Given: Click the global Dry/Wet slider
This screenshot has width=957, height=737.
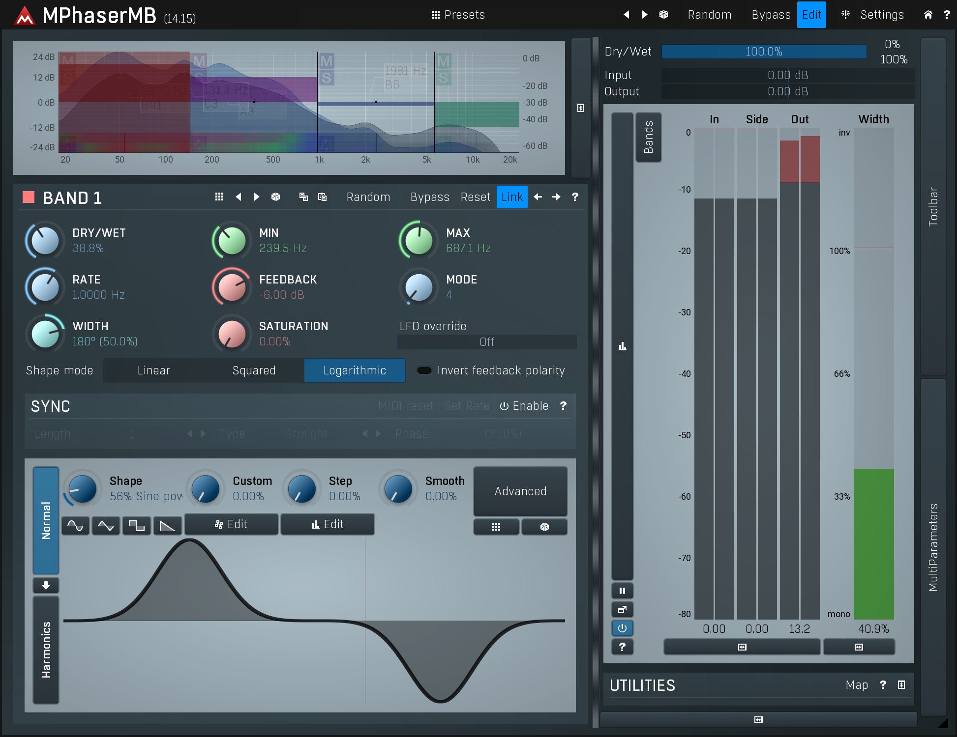Looking at the screenshot, I should tap(763, 52).
